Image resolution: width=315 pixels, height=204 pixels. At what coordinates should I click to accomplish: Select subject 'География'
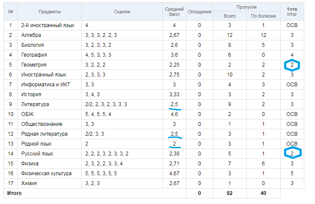pos(34,55)
